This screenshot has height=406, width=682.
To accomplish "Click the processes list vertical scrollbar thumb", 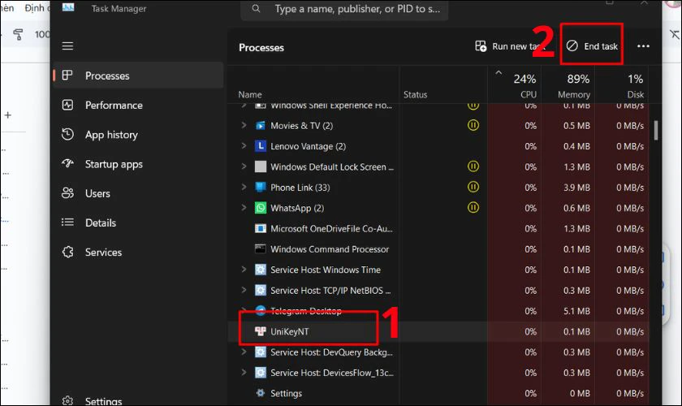I will tap(656, 131).
